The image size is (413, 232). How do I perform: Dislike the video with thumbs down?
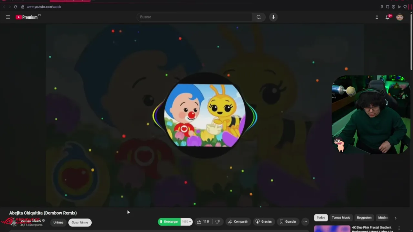pos(217,222)
